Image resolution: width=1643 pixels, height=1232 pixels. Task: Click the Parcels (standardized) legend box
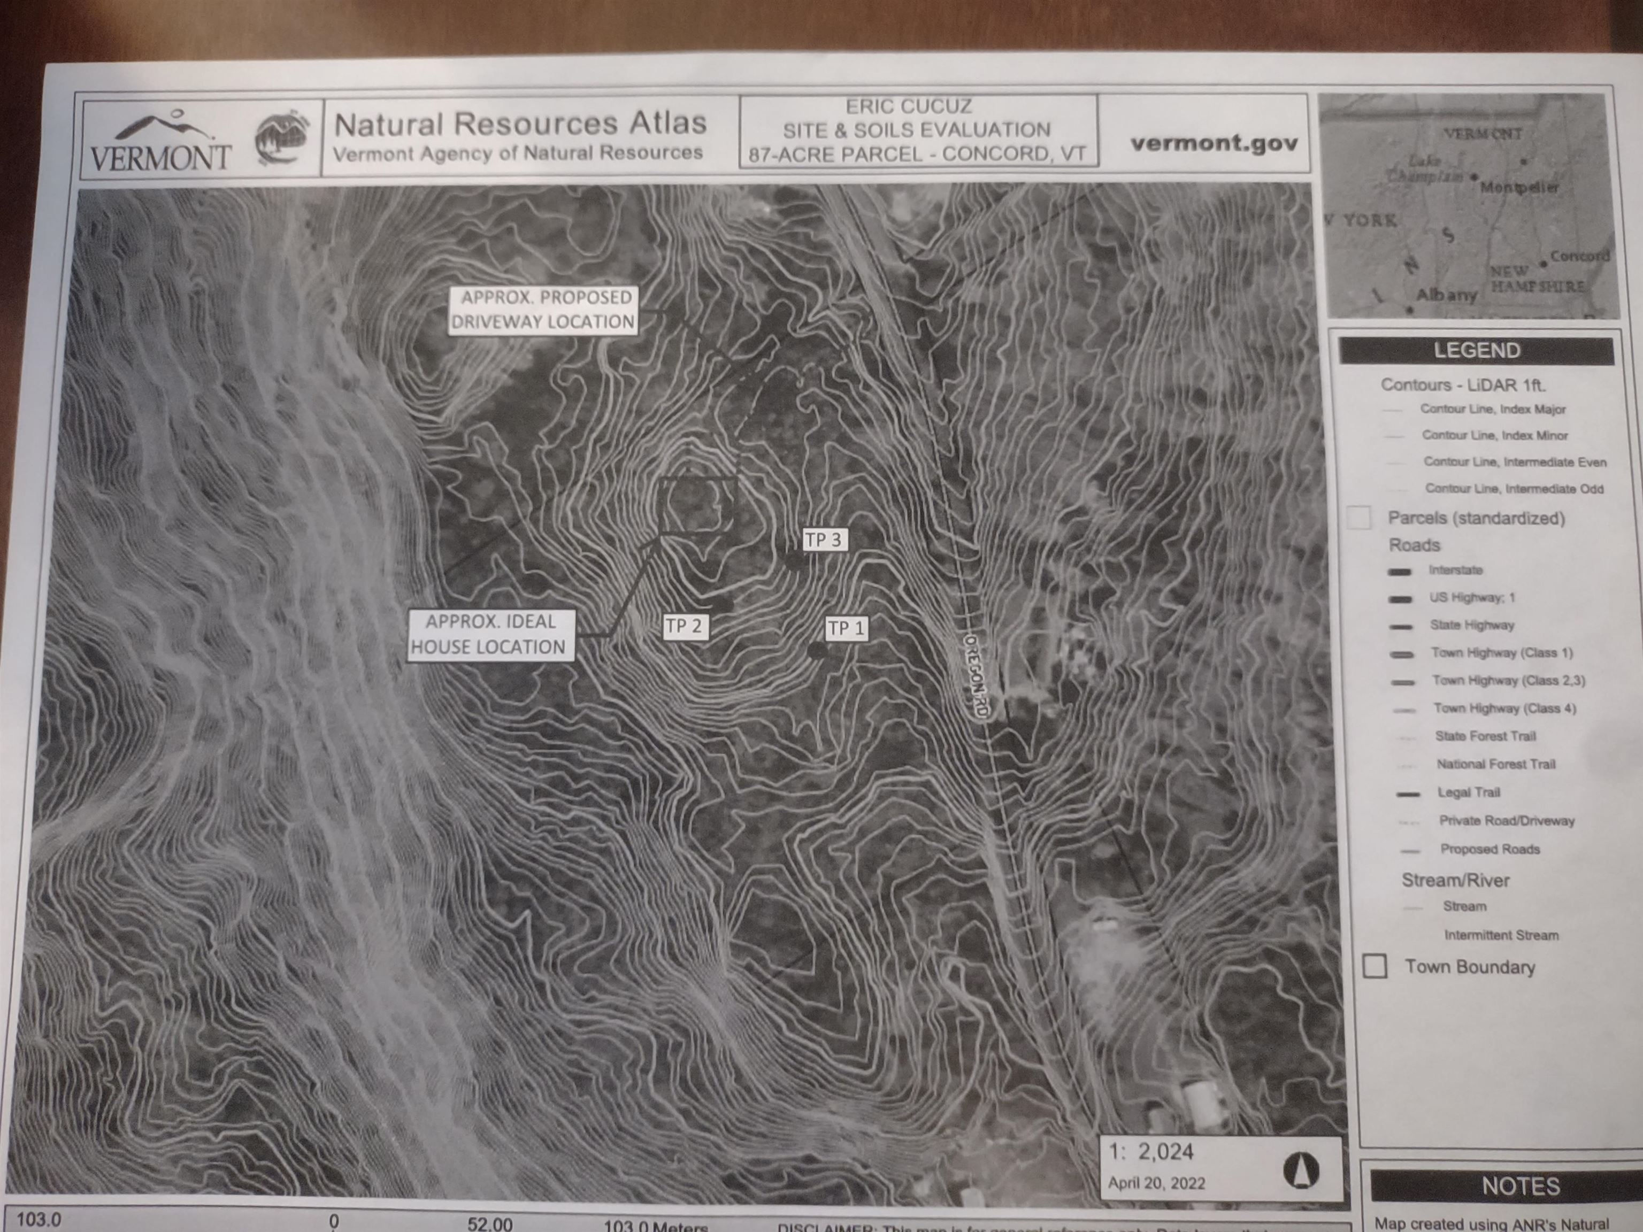(x=1358, y=518)
